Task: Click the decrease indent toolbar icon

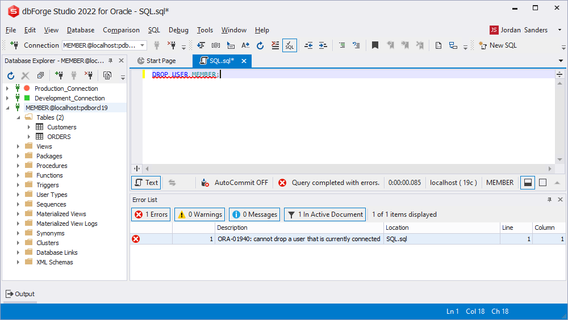Action: point(308,45)
